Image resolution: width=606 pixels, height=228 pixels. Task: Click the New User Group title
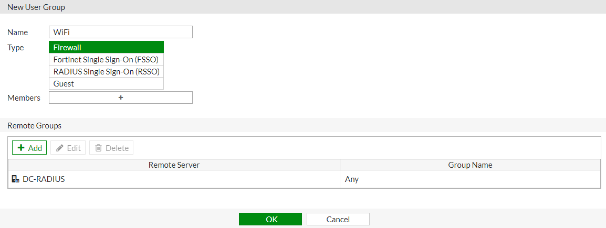(x=36, y=7)
